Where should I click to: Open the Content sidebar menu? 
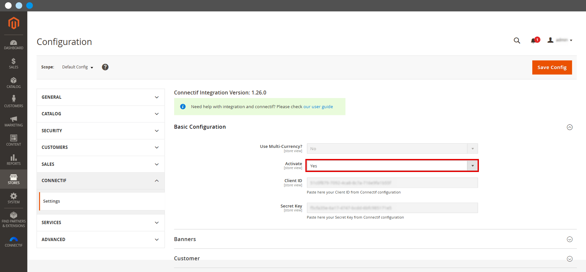coord(14,140)
